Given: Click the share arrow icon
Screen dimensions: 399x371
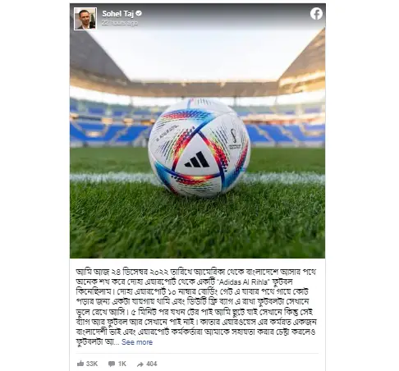Looking at the screenshot, I should pos(140,364).
